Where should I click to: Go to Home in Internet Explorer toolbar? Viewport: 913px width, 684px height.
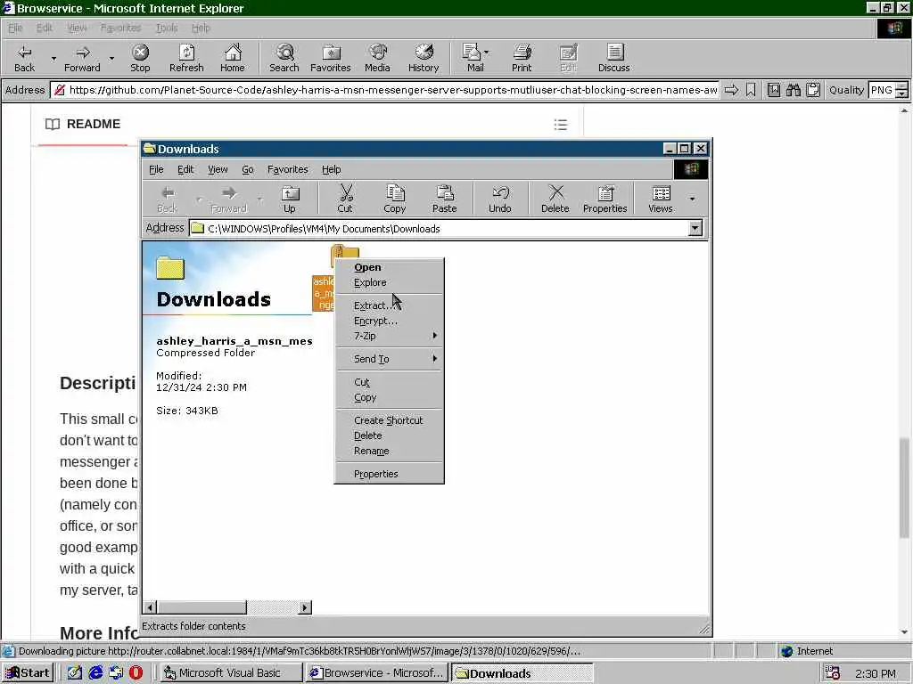(233, 58)
